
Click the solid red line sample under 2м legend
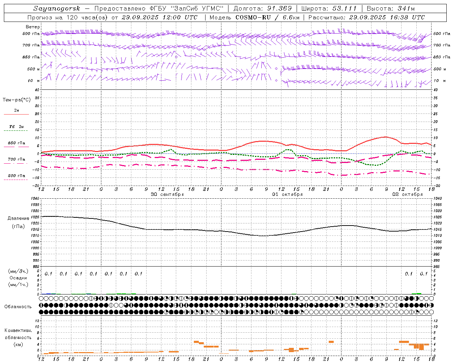click(x=16, y=115)
